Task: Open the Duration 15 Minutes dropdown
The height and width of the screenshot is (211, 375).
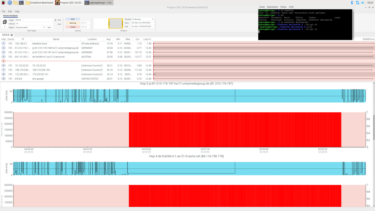Action: [143, 19]
